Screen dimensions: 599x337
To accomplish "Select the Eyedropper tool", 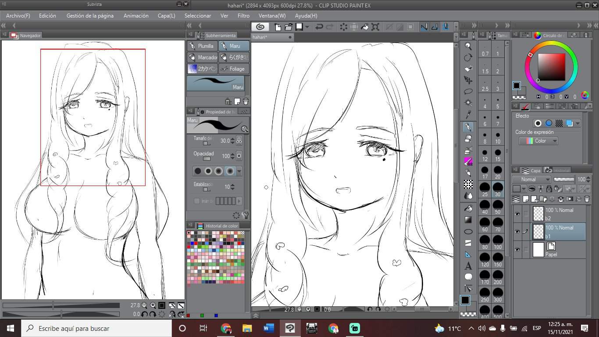I will click(x=468, y=115).
